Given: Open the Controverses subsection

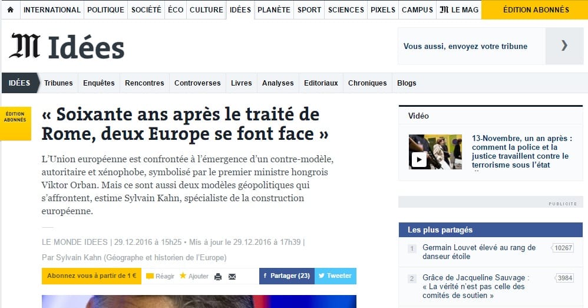Looking at the screenshot, I should click(x=197, y=83).
